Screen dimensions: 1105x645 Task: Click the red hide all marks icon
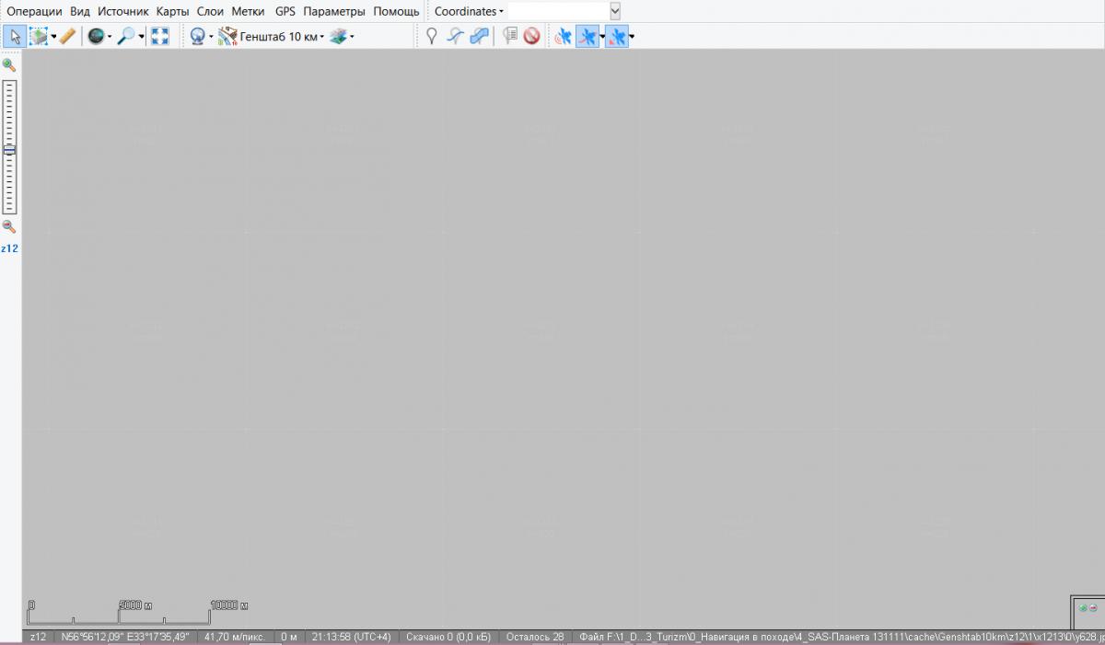[x=531, y=37]
